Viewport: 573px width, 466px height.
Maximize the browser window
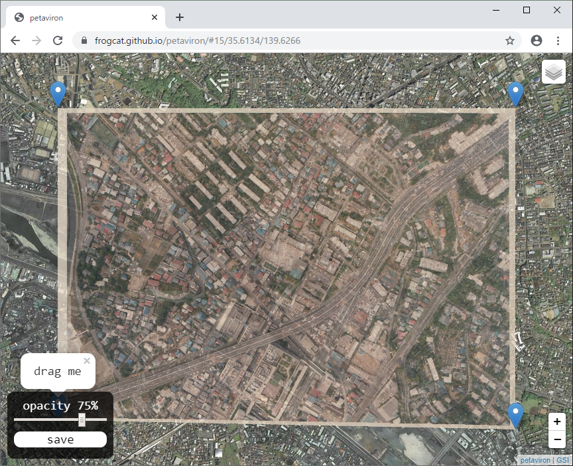526,10
